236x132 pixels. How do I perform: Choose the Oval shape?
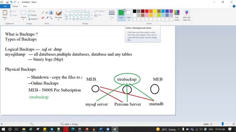coord(74,11)
